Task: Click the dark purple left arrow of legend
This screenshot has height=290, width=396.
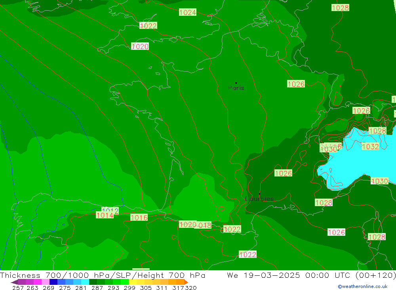Action: (14, 282)
